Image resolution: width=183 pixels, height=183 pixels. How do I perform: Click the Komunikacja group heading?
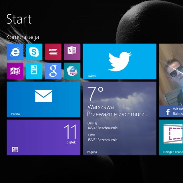click(23, 37)
